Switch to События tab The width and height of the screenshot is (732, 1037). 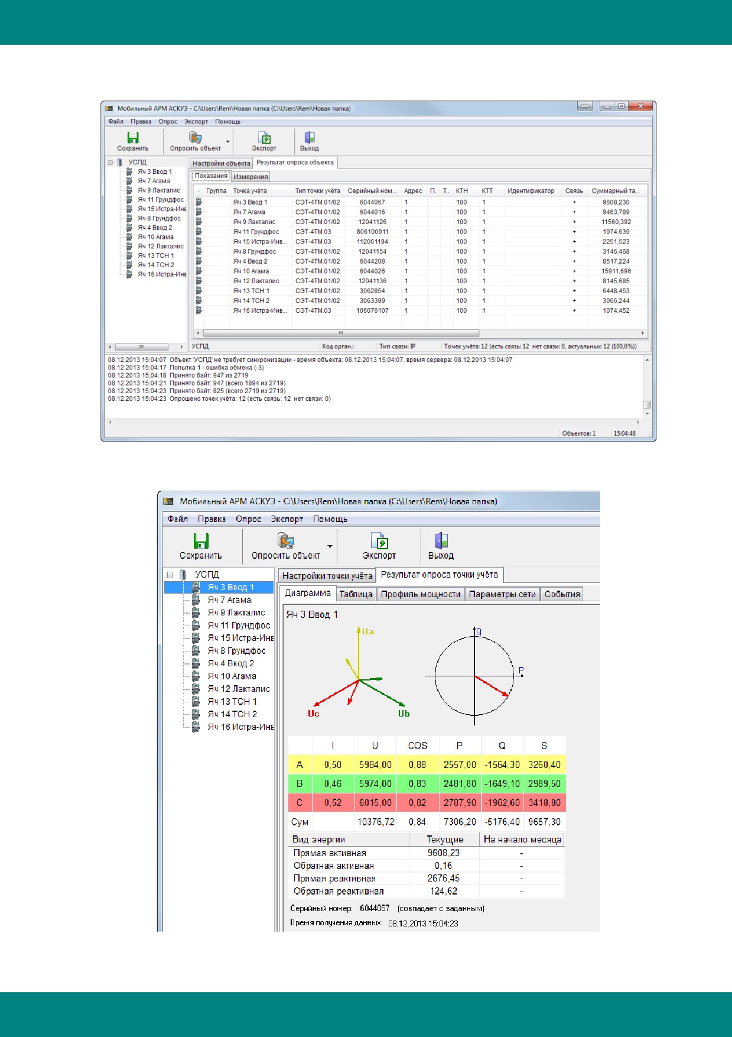click(562, 594)
